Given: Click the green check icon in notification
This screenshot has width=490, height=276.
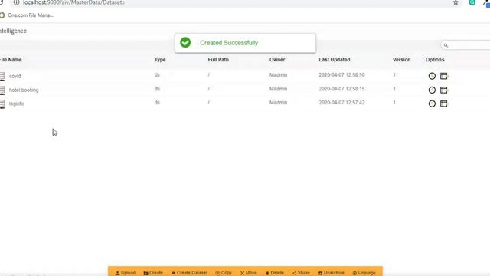Looking at the screenshot, I should click(185, 43).
